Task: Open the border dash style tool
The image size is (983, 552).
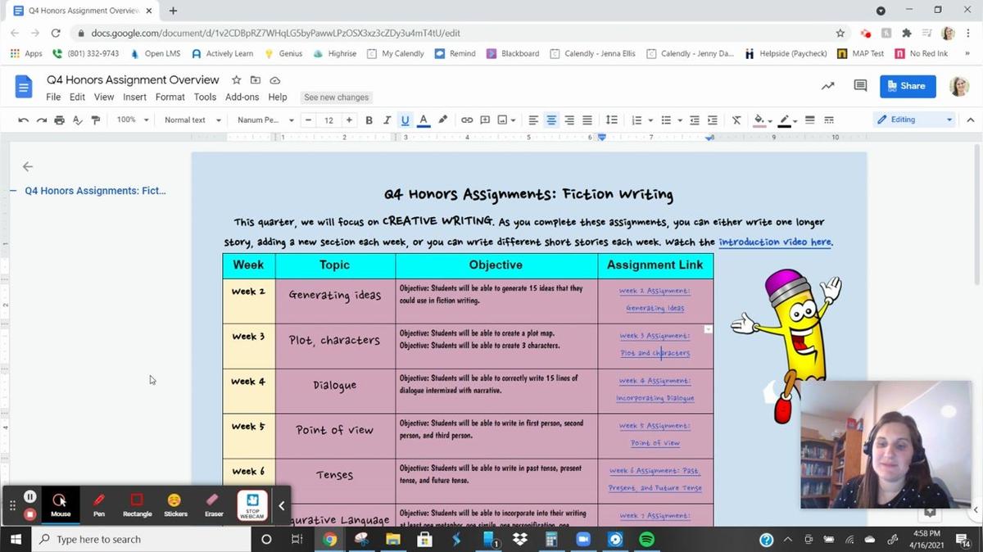Action: click(829, 120)
